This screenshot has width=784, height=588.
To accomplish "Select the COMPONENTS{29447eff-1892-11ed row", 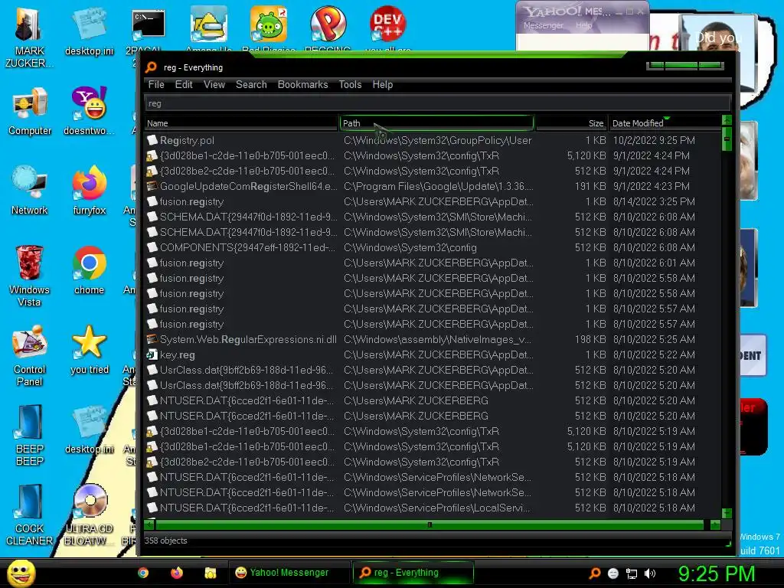I will point(433,247).
